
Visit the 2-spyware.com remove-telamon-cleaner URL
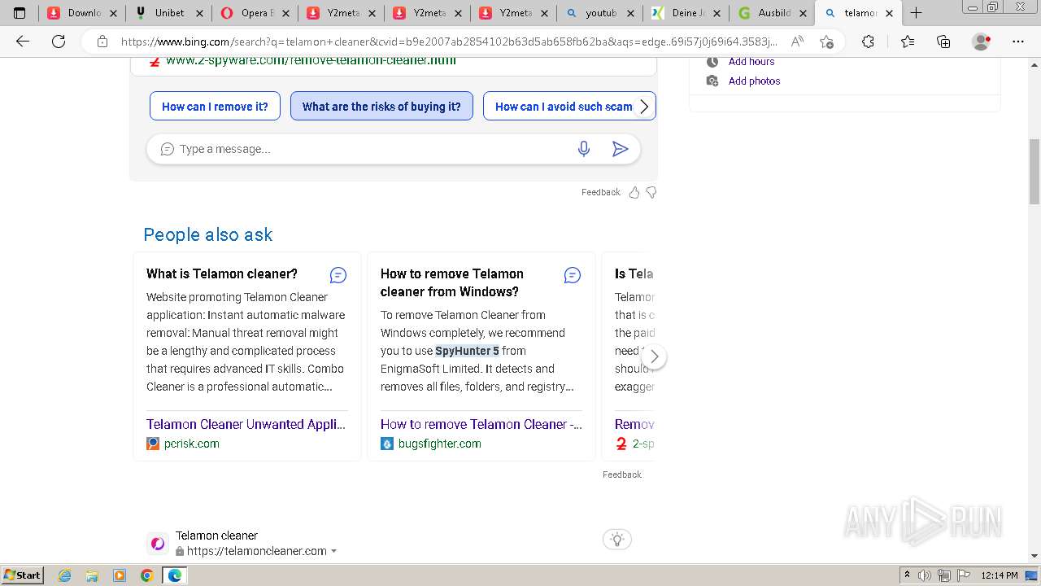click(311, 60)
